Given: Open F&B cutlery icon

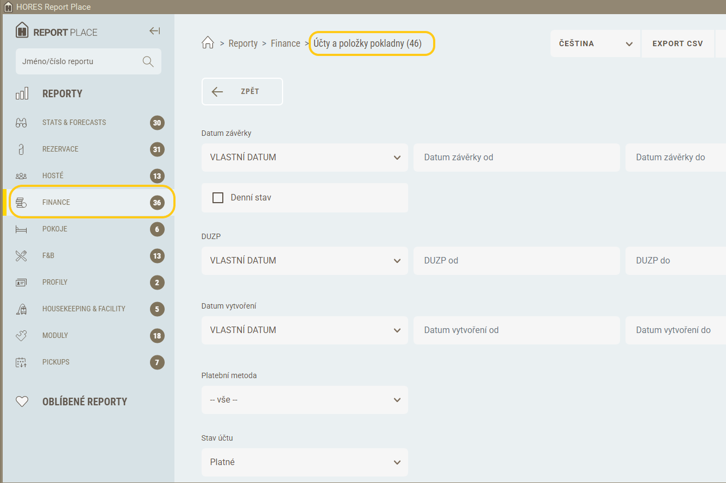Looking at the screenshot, I should click(x=21, y=256).
